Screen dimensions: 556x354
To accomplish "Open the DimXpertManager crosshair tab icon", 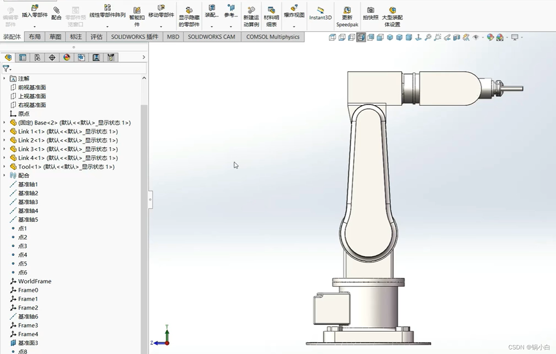I will click(52, 58).
